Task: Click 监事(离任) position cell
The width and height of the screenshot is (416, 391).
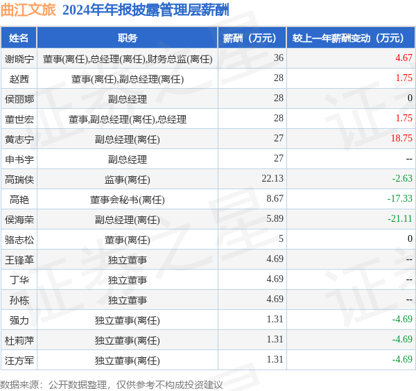Action: (x=128, y=180)
